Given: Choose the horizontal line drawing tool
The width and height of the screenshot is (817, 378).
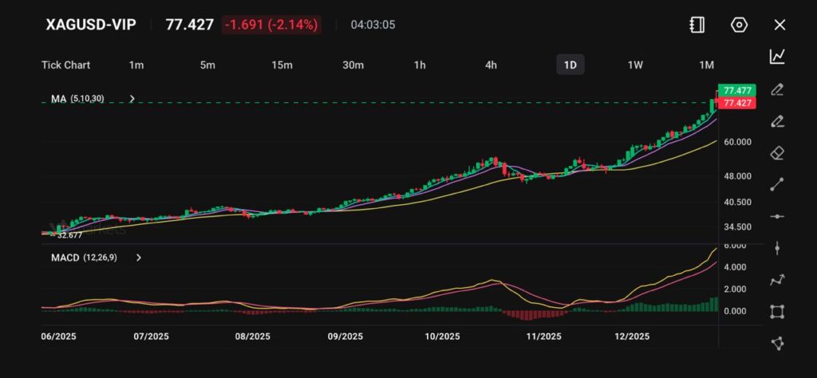Looking at the screenshot, I should tap(777, 216).
